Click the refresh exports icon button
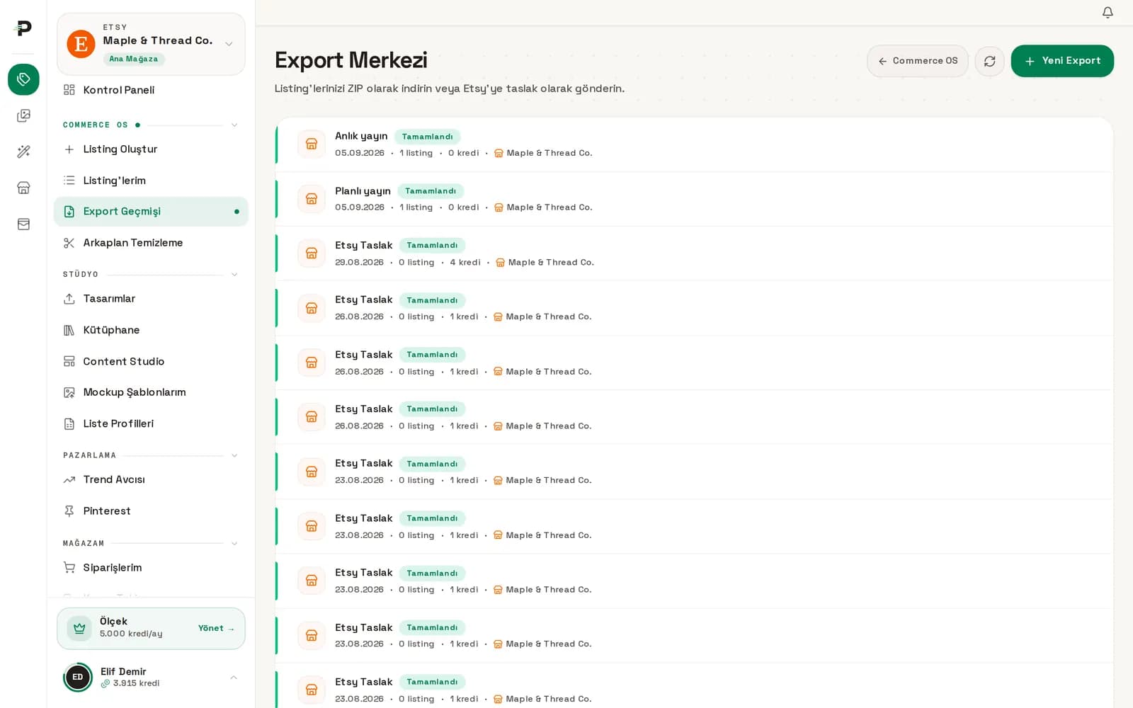This screenshot has width=1133, height=708. 989,61
